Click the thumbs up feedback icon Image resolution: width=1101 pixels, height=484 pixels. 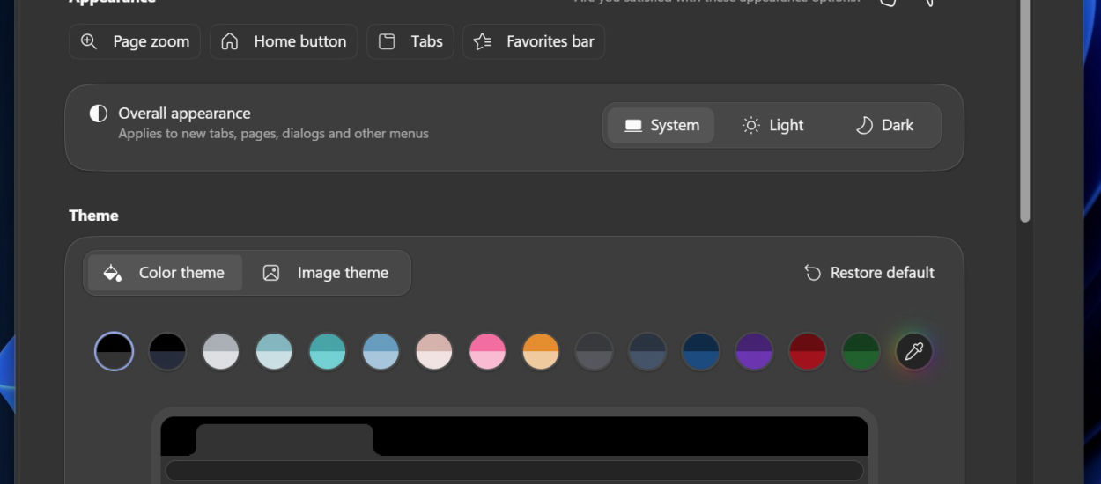click(x=888, y=2)
